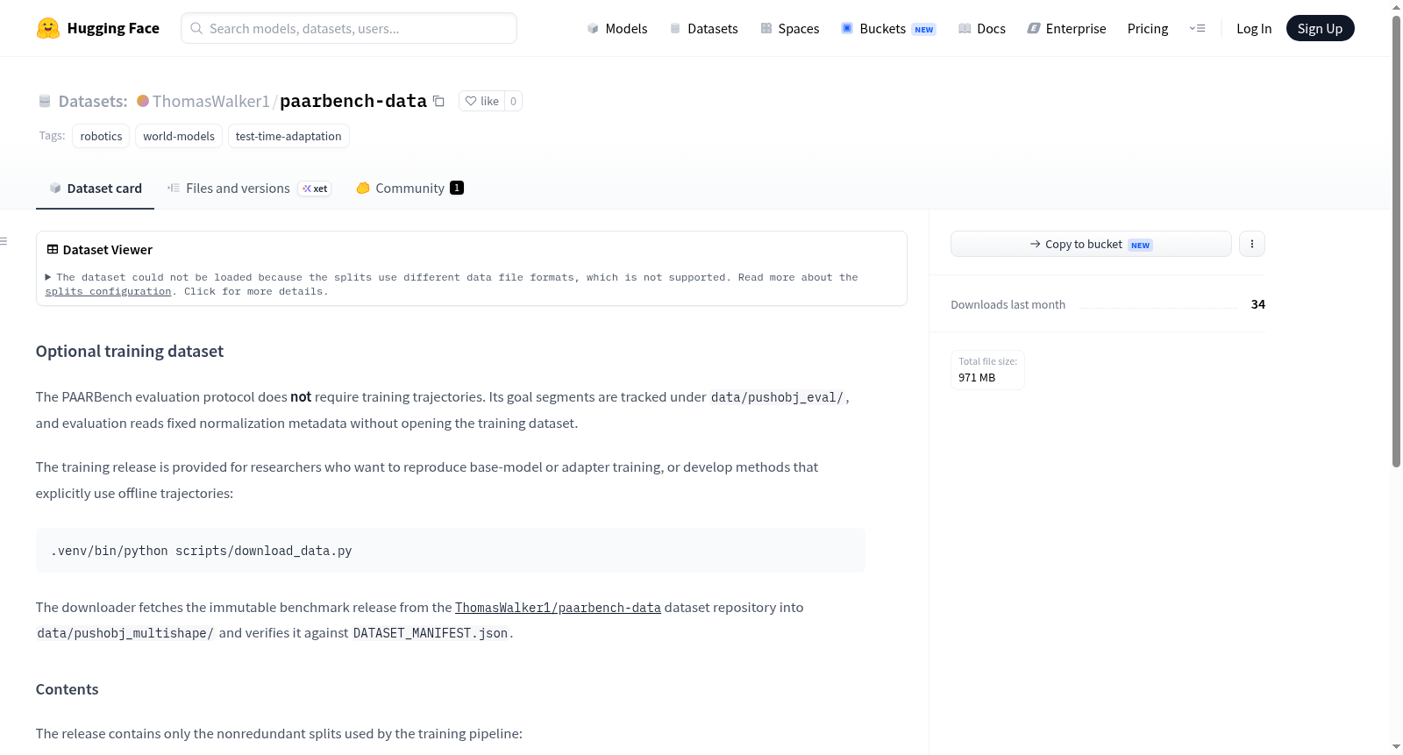The width and height of the screenshot is (1403, 755).
Task: Select the Dataset card tab
Action: (96, 189)
